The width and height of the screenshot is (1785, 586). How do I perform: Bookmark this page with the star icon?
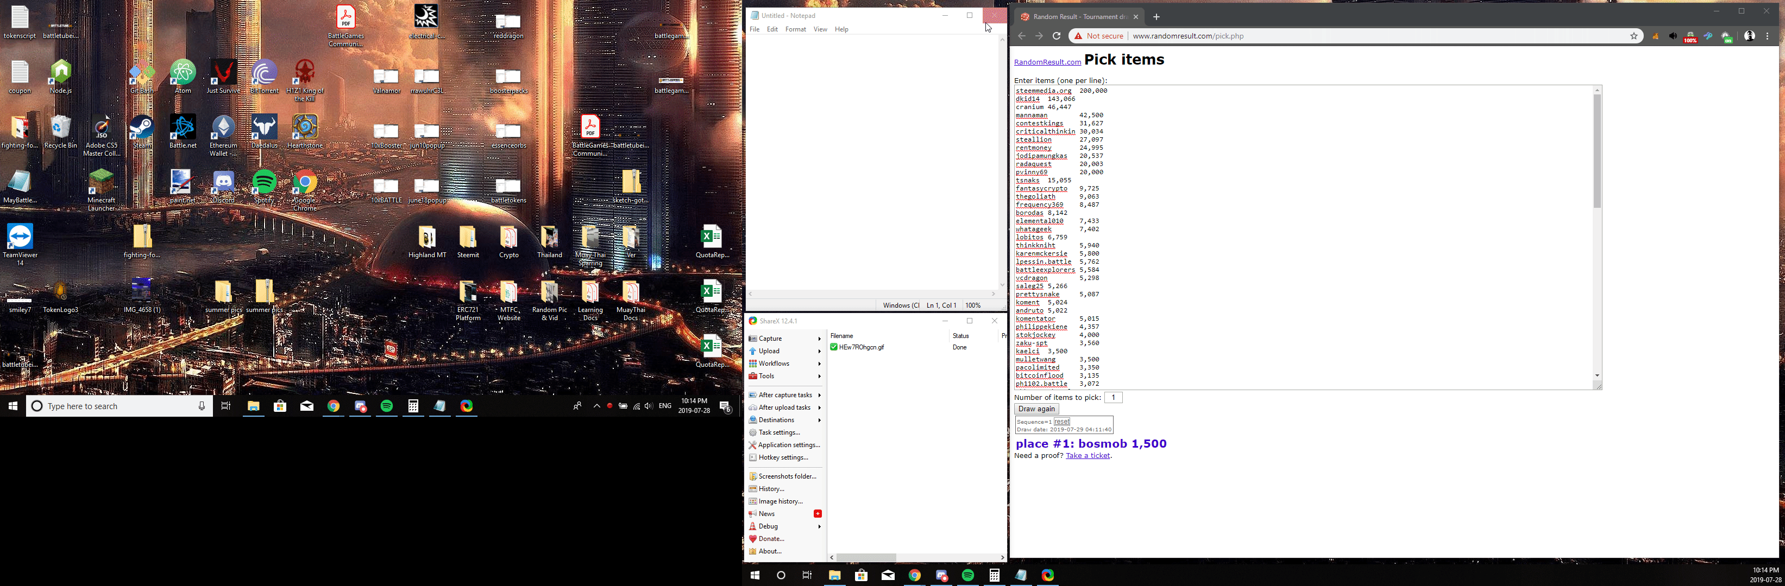1634,36
